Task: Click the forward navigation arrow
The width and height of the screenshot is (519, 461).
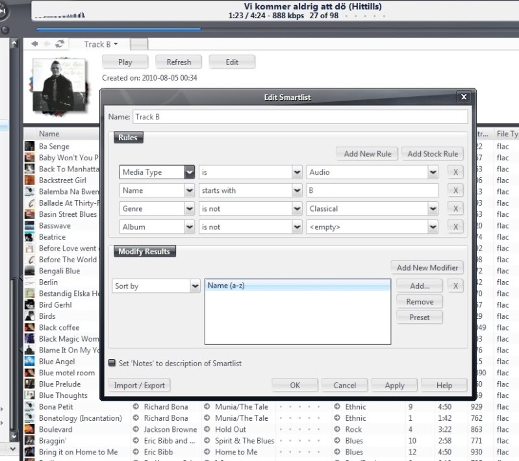Action: (47, 44)
